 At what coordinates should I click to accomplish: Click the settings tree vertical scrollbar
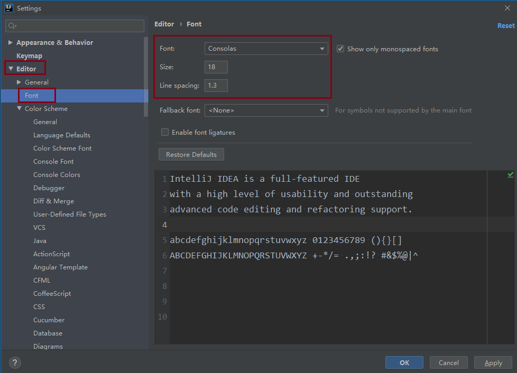point(146,77)
